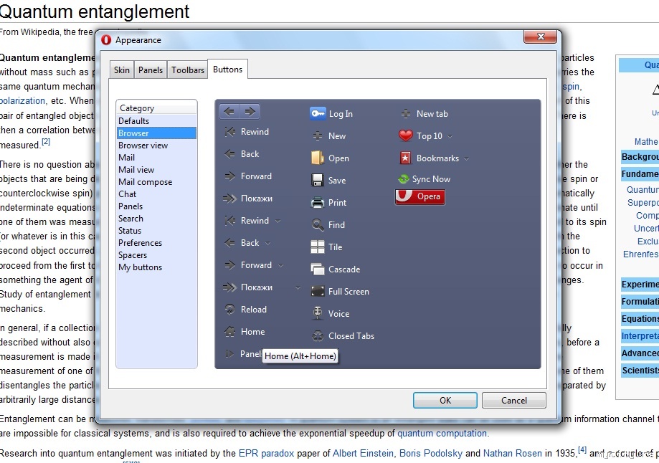Click the New tab button icon
Image resolution: width=659 pixels, height=463 pixels.
[406, 113]
